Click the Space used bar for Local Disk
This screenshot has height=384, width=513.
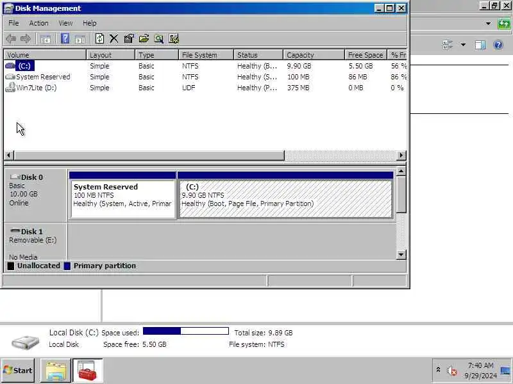pyautogui.click(x=186, y=331)
